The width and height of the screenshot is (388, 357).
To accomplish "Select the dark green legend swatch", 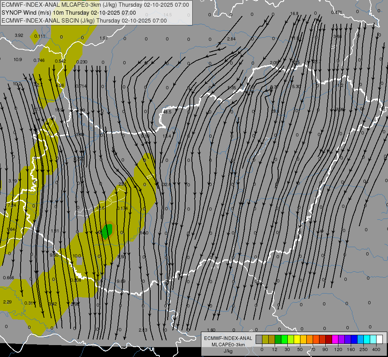I will [278, 340].
